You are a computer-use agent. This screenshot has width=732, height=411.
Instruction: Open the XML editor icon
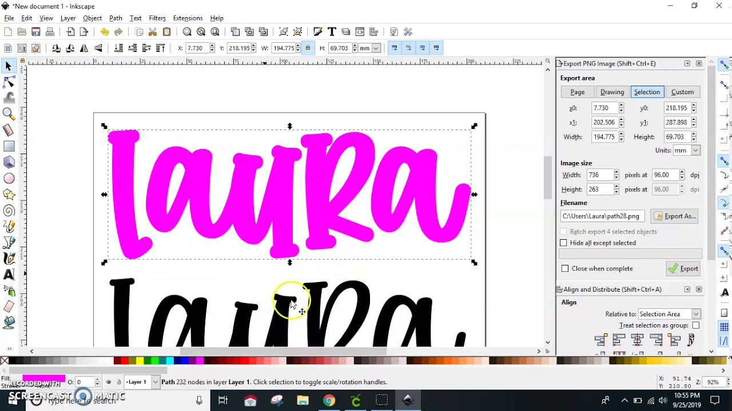pos(360,32)
